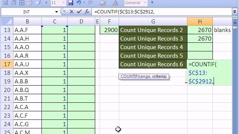Image resolution: width=239 pixels, height=134 pixels.
Task: Click cell containing A.C.A
Action: pyautogui.click(x=27, y=107)
